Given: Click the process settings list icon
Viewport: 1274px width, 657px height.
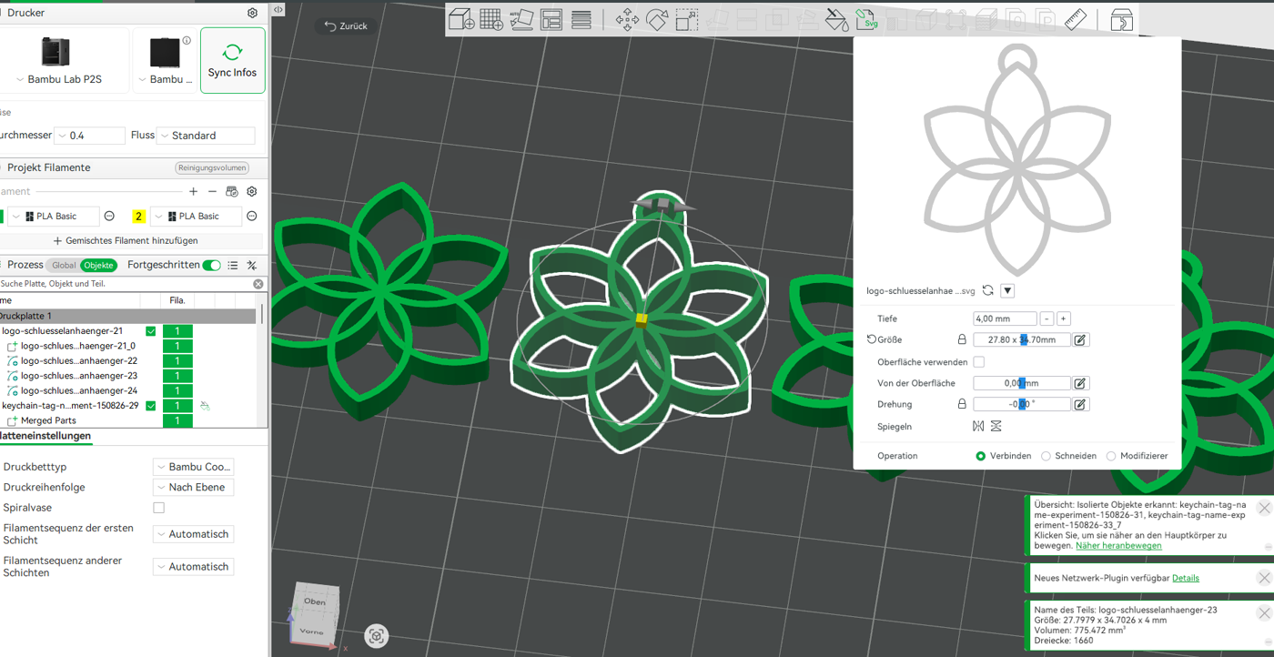Looking at the screenshot, I should coord(233,265).
